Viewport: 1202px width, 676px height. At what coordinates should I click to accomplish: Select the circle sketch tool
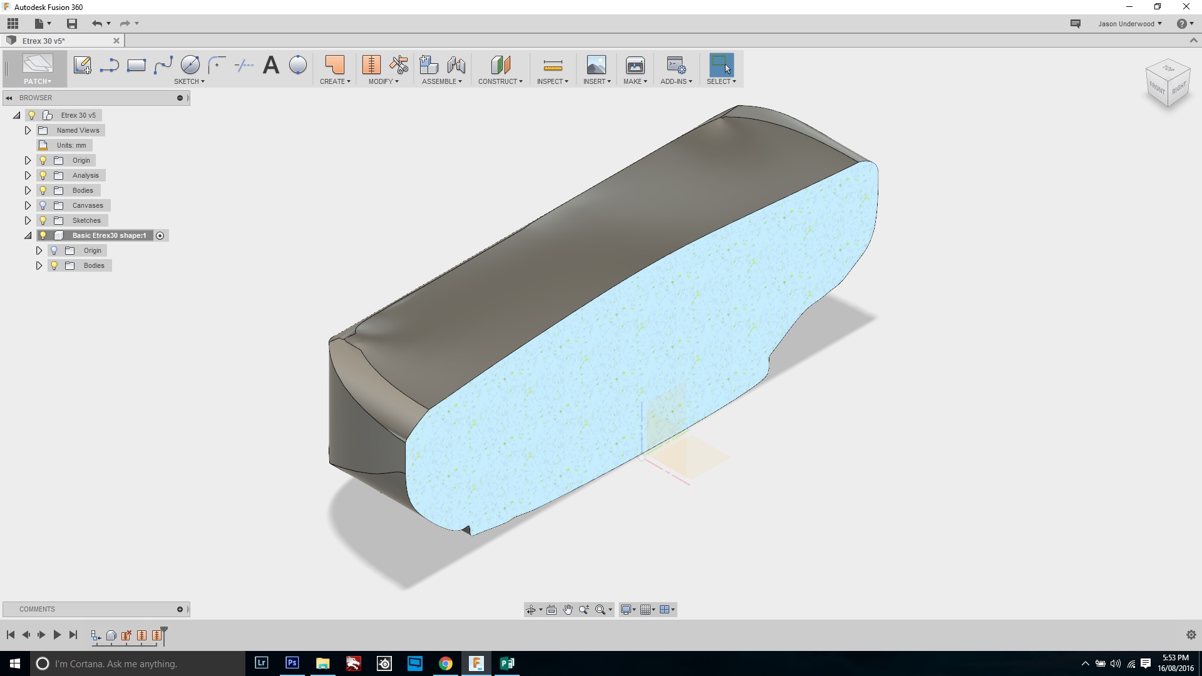(x=190, y=64)
